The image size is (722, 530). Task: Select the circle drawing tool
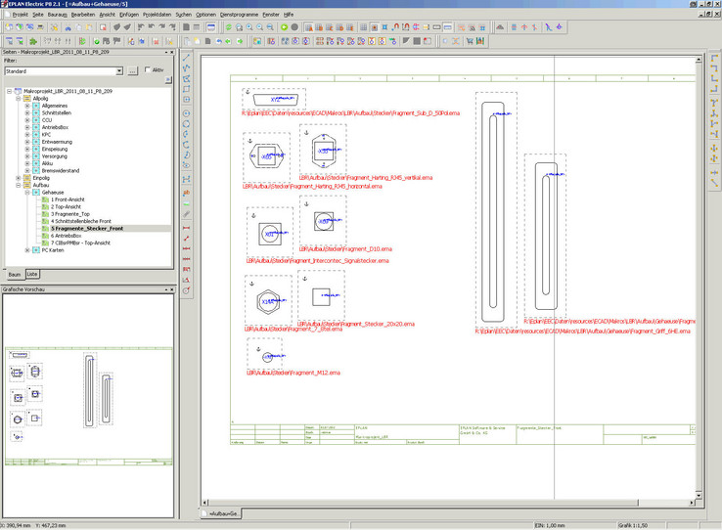click(187, 112)
